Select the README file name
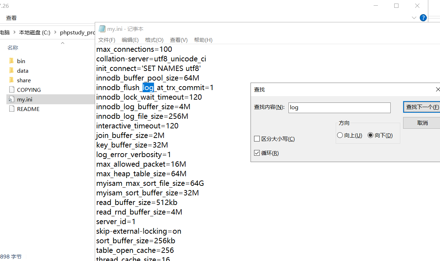This screenshot has width=440, height=261. (x=28, y=109)
